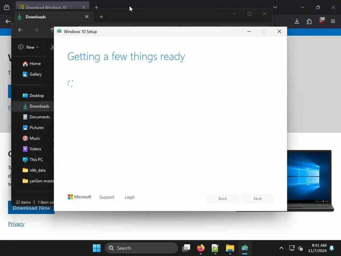Open the Firefox View icon
Viewport: 341px width, 256px height.
(x=7, y=7)
